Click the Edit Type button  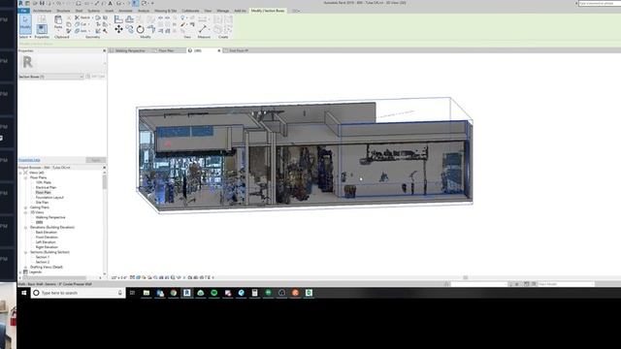(x=95, y=77)
